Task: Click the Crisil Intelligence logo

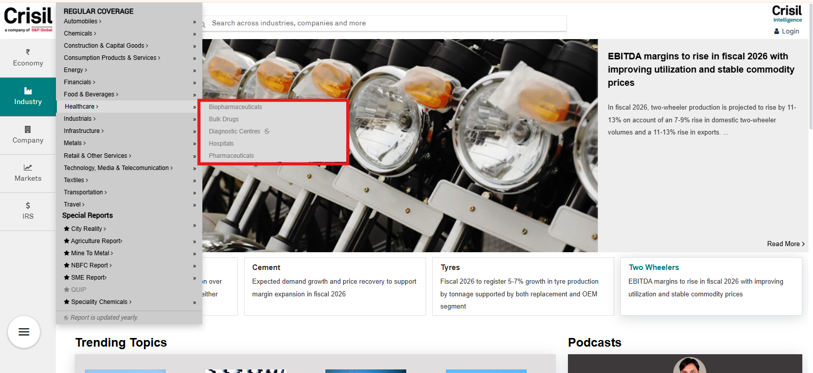Action: click(787, 14)
